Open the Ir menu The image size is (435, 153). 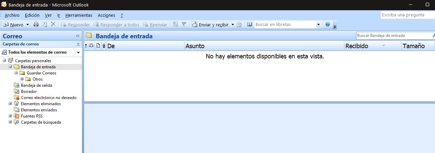point(59,15)
